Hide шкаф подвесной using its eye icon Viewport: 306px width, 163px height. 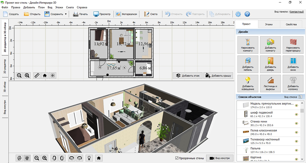click(x=296, y=114)
